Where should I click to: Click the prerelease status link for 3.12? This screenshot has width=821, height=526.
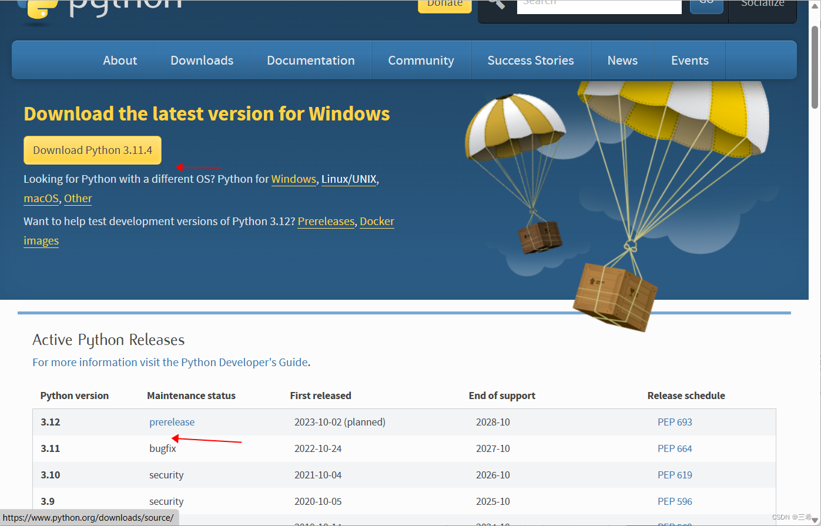(172, 421)
